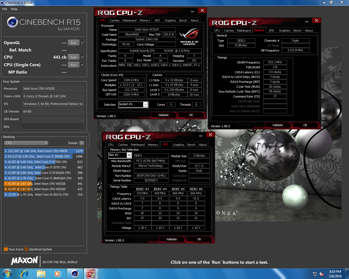The image size is (349, 279).
Task: Open the Slot #1 memory slot dropdown
Action: click(x=129, y=155)
